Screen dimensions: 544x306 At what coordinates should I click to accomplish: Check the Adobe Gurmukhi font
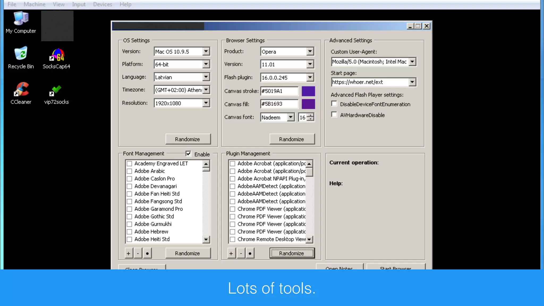(x=129, y=224)
